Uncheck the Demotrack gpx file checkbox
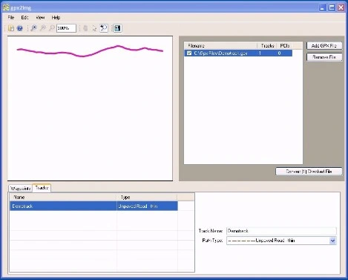The width and height of the screenshot is (348, 280). (x=189, y=53)
